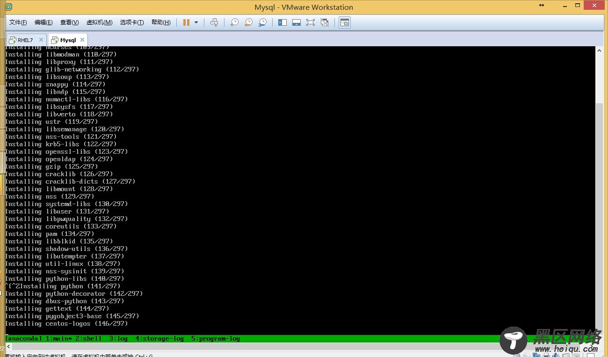Viewport: 608px width, 357px height.
Task: Open the snapshot manager icon
Action: coord(262,22)
